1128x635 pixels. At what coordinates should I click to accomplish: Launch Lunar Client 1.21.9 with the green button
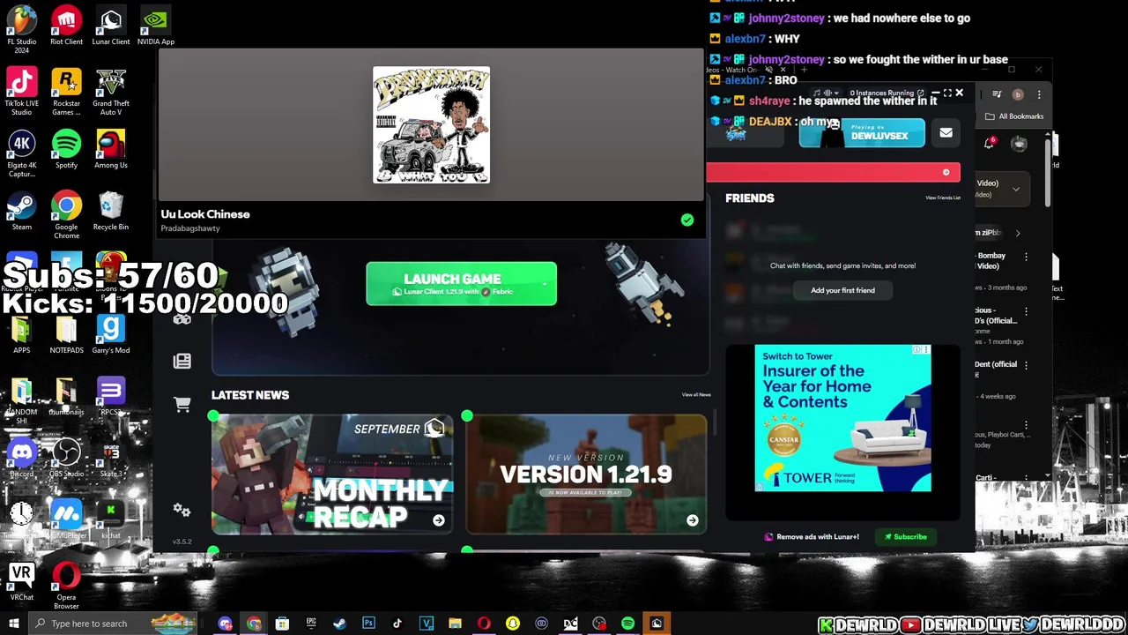click(461, 284)
